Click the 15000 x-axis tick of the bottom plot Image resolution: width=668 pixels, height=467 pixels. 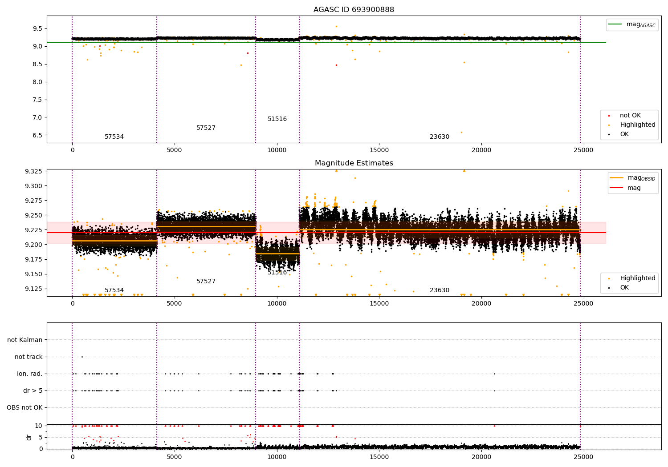point(379,457)
